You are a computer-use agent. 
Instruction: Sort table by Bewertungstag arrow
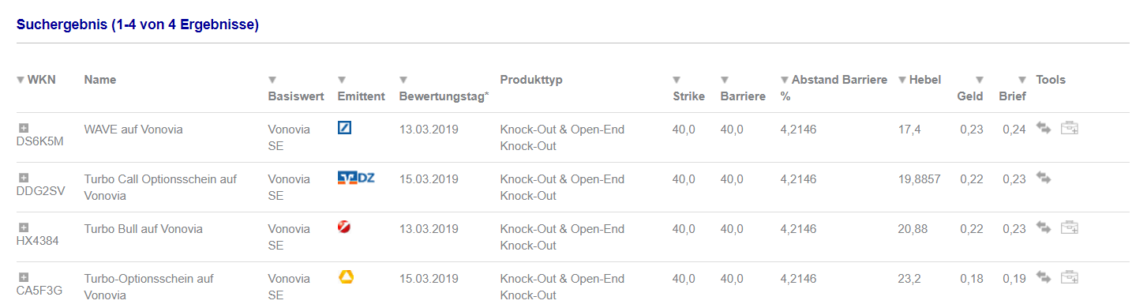click(403, 80)
